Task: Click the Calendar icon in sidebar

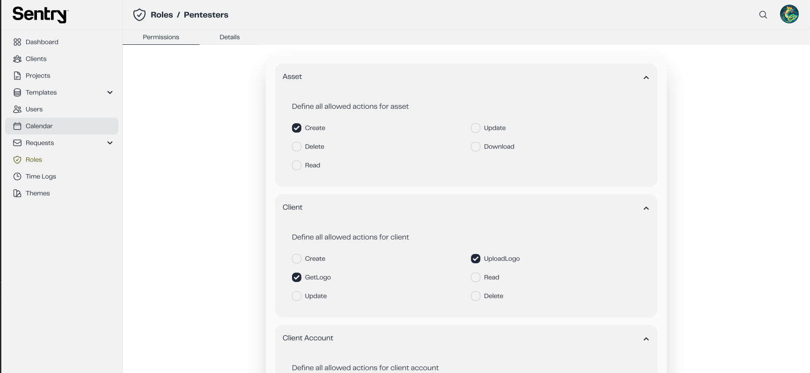Action: (17, 126)
